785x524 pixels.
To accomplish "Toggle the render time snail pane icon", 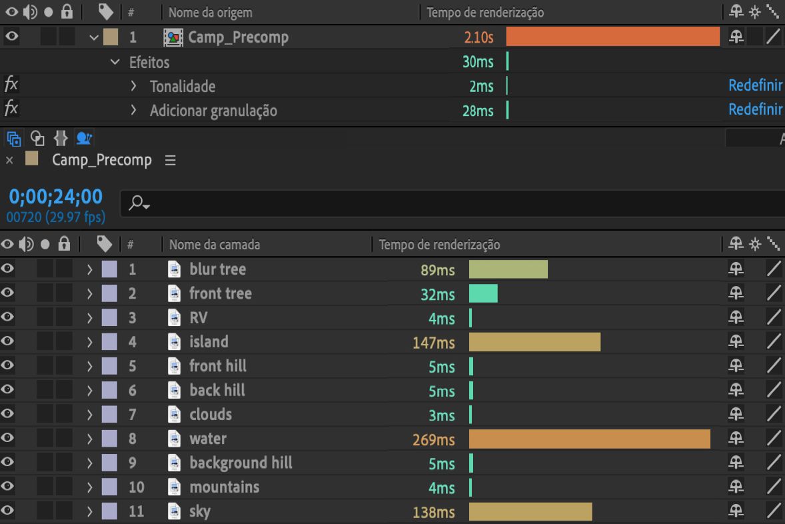I will tap(85, 139).
